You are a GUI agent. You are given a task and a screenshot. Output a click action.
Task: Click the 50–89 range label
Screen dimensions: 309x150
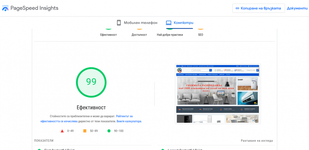tap(94, 131)
